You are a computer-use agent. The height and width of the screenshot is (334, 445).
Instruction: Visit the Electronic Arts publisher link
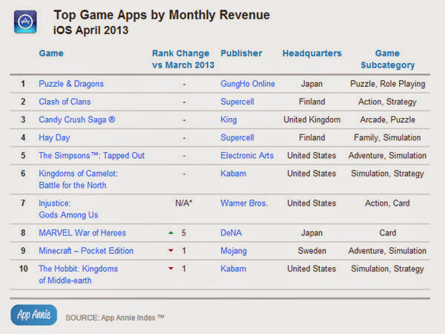pos(247,155)
